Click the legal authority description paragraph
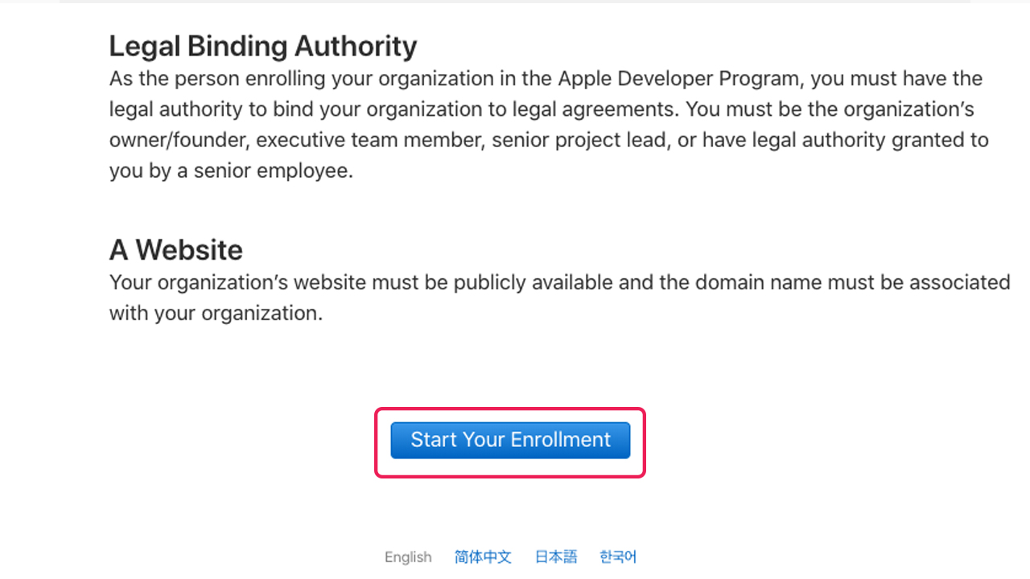The image size is (1030, 579). 547,124
